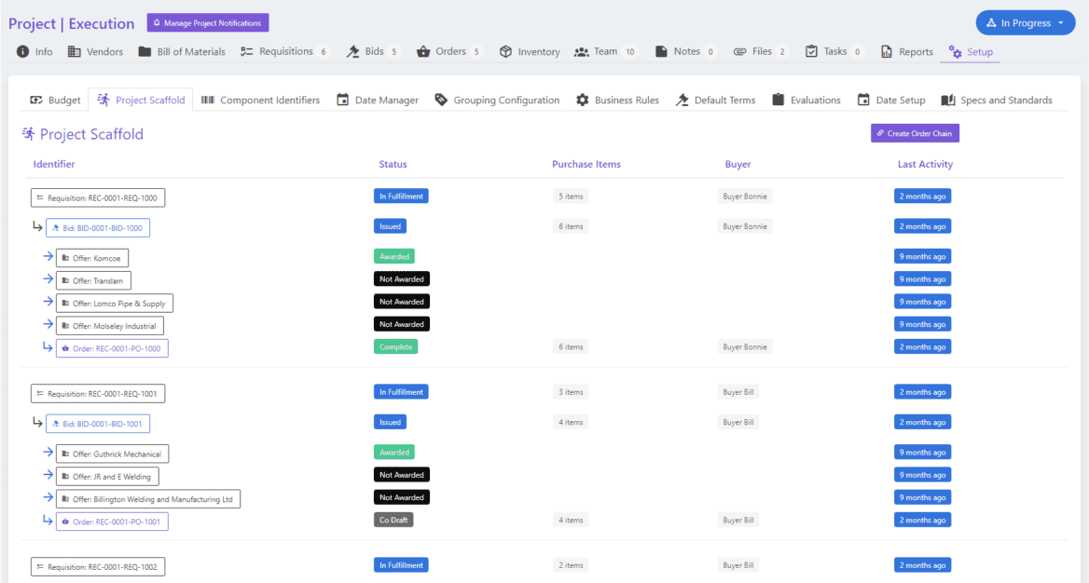Image resolution: width=1089 pixels, height=583 pixels.
Task: Open the Inventory section using its icon
Action: (506, 52)
